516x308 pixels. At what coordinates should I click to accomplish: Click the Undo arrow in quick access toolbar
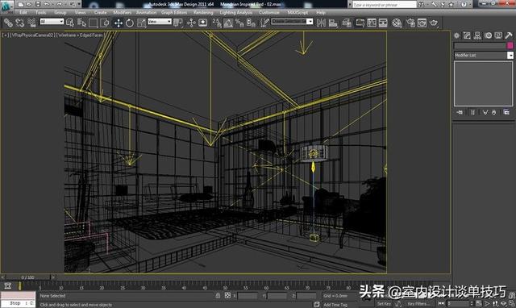point(47,4)
